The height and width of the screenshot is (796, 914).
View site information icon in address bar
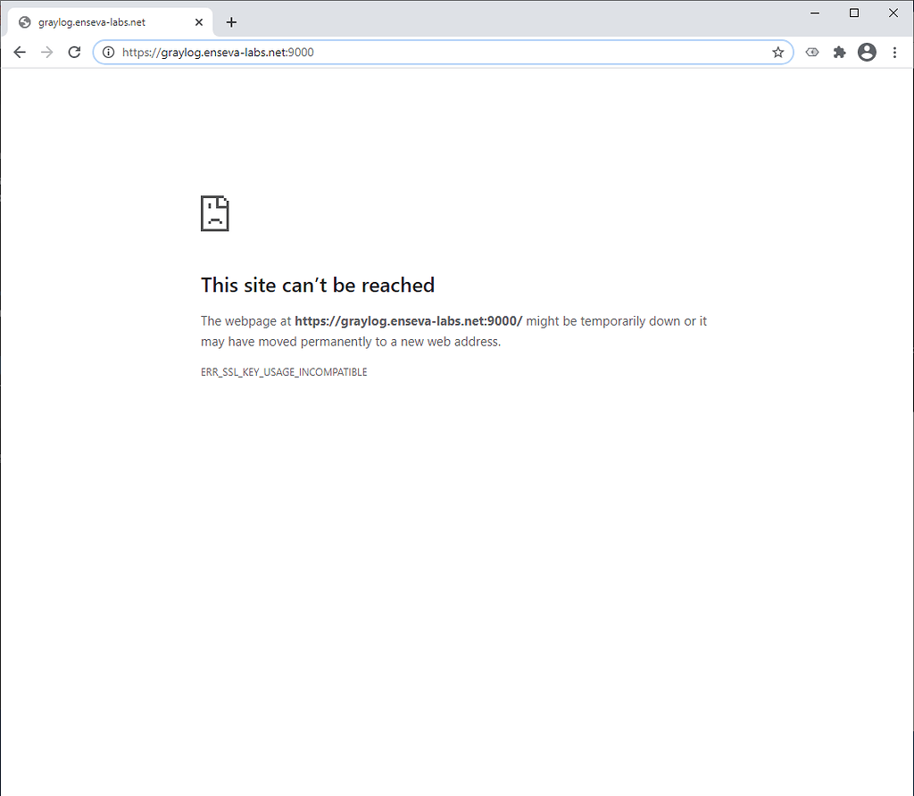108,53
